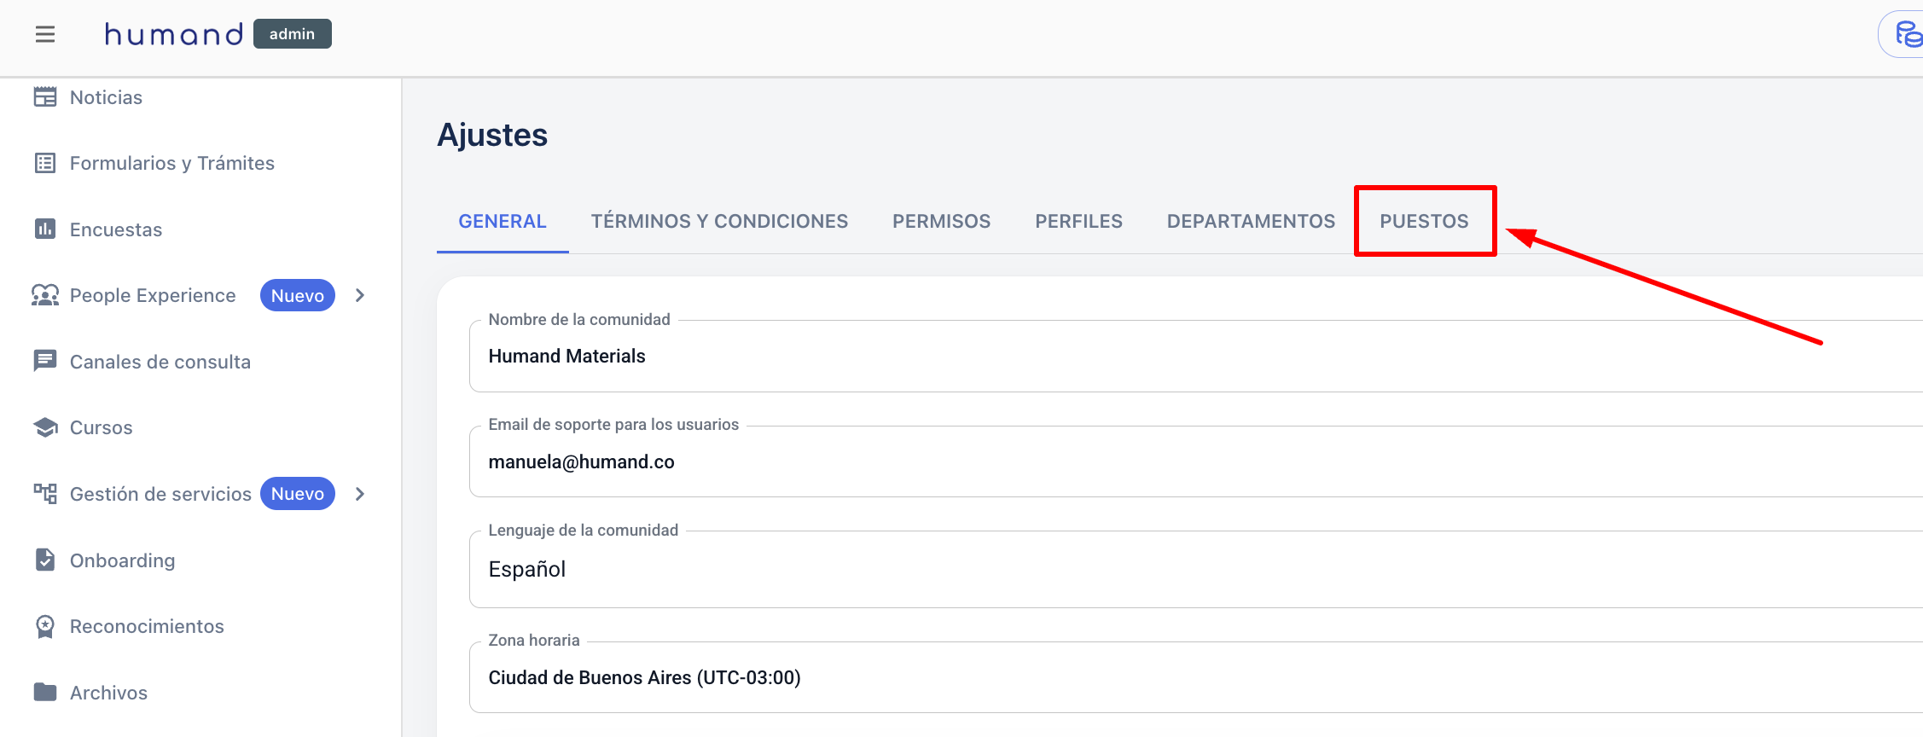Switch to the Puestos tab

coord(1424,221)
